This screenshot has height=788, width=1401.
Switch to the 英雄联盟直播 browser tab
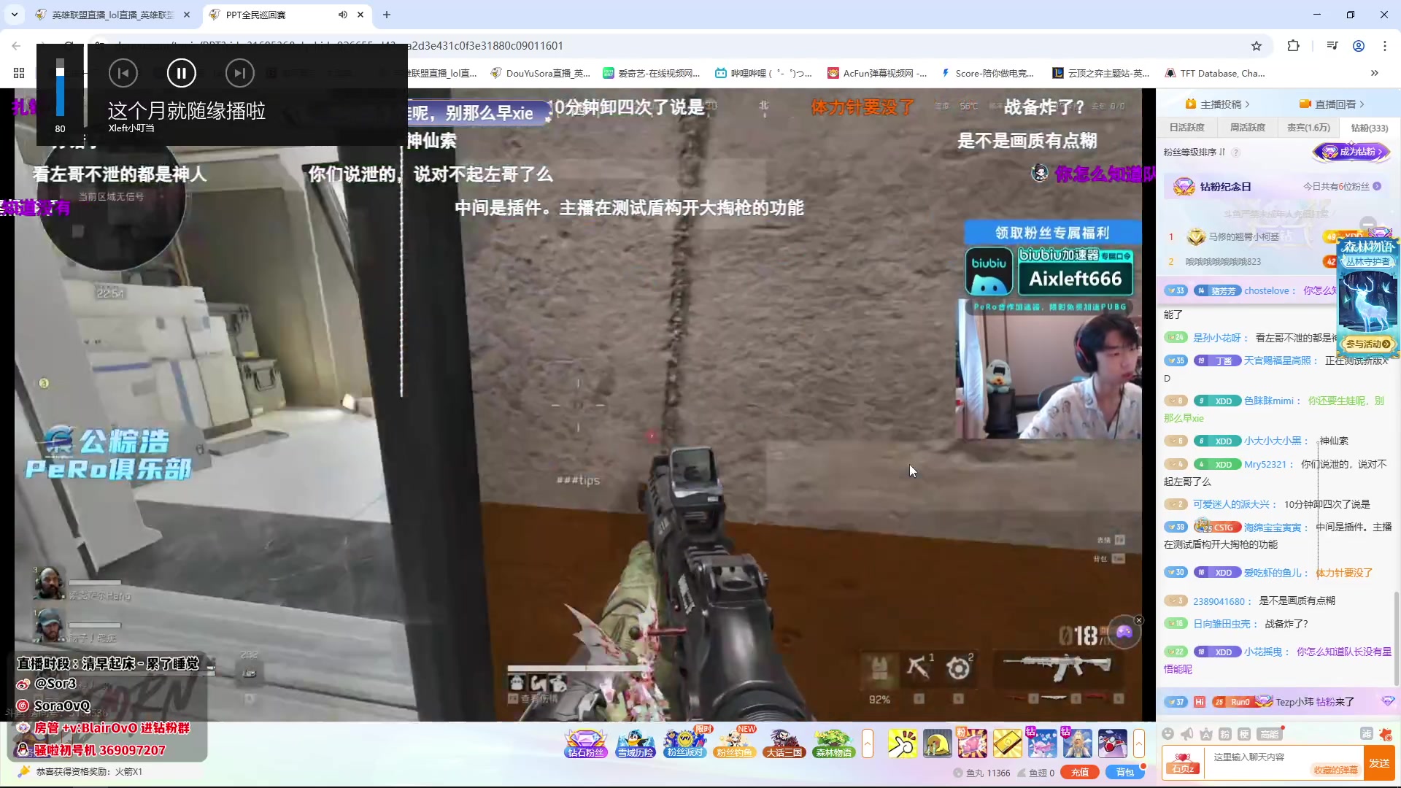[113, 15]
